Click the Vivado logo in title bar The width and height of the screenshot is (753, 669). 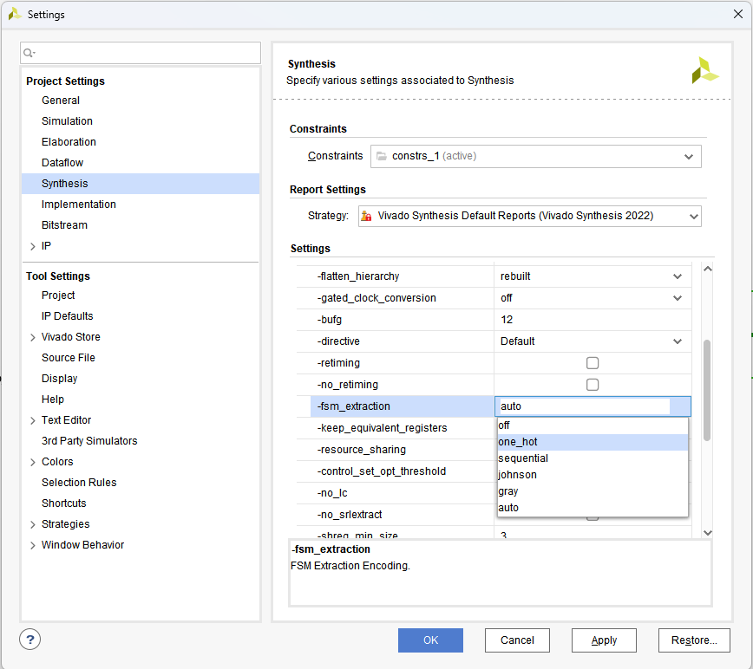pos(15,14)
